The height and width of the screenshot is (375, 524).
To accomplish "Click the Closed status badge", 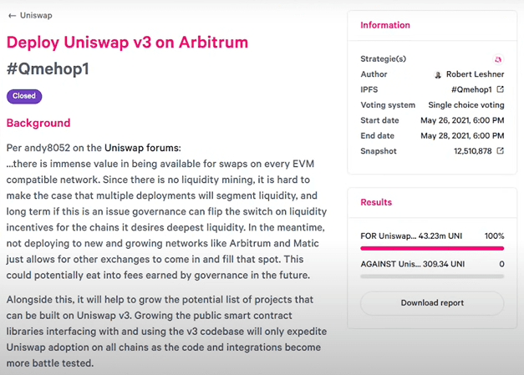I will [x=24, y=96].
